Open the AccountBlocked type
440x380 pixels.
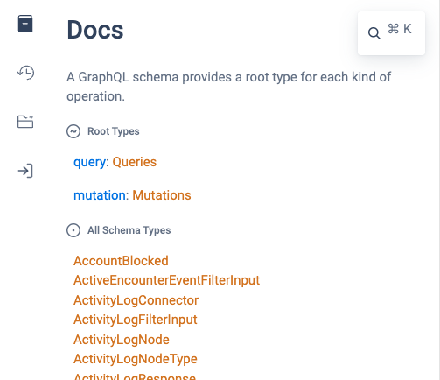(x=121, y=261)
